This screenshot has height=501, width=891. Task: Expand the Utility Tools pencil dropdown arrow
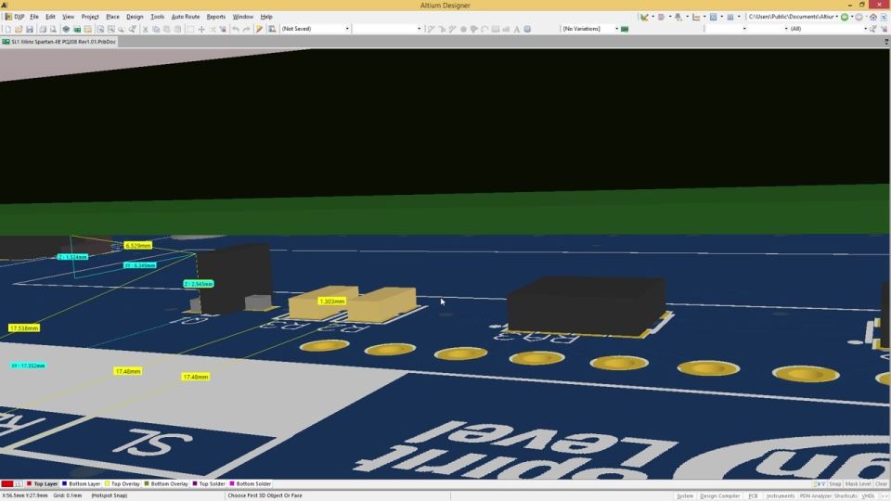point(652,17)
